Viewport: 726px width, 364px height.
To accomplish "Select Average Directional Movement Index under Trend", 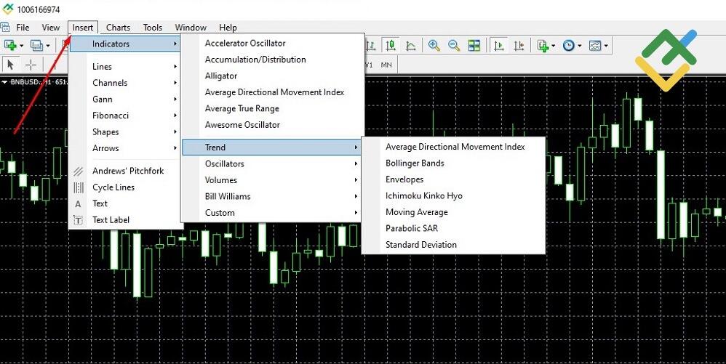I will coord(455,147).
